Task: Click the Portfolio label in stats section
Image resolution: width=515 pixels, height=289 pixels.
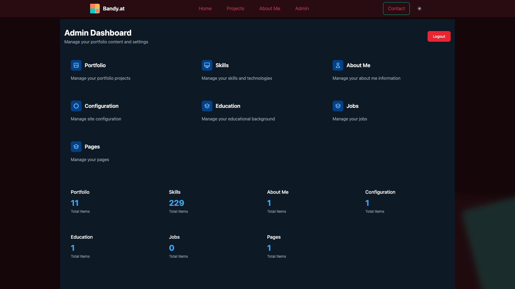Action: (x=80, y=192)
